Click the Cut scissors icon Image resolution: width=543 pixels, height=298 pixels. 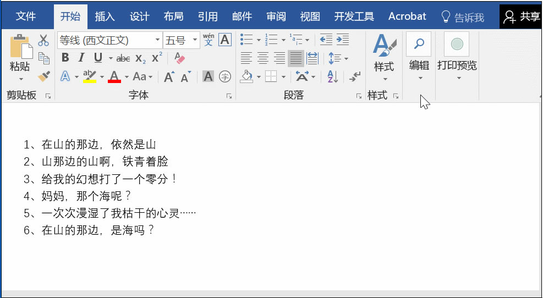pos(43,40)
